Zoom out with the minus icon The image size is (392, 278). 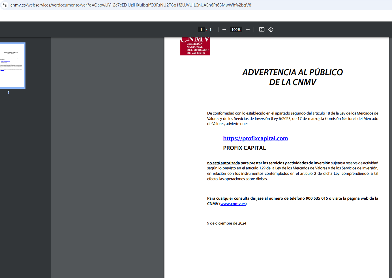click(224, 29)
